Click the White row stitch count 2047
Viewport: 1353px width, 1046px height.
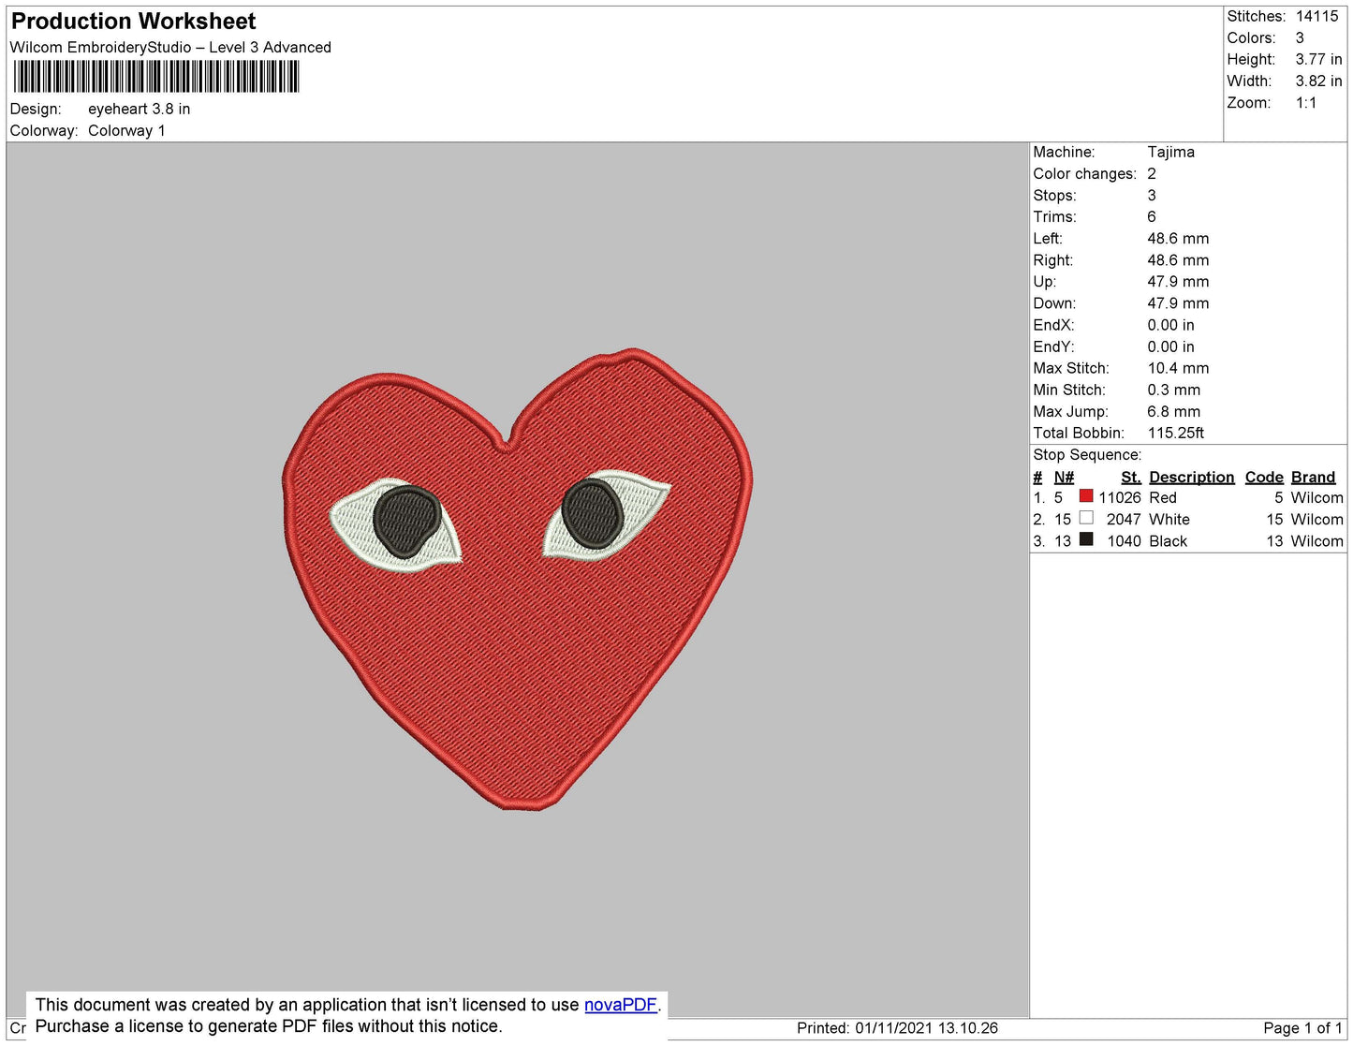(x=1124, y=519)
